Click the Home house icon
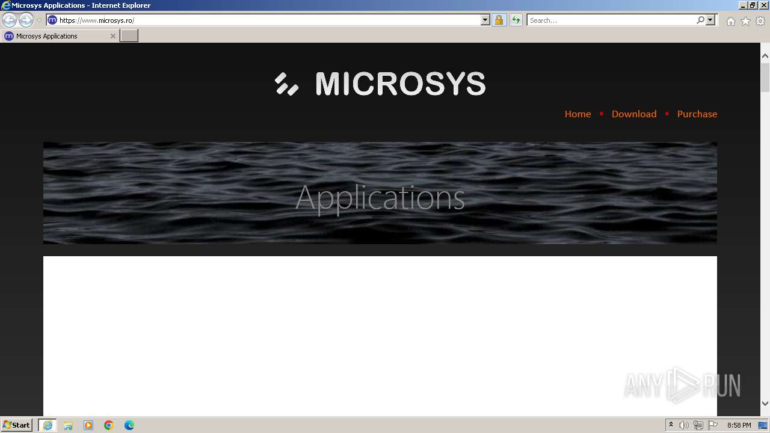Screen dimensions: 770x433 coord(730,21)
